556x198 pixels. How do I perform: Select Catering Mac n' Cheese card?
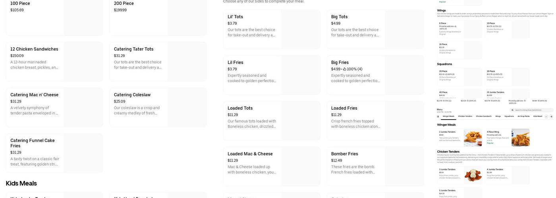[54, 107]
